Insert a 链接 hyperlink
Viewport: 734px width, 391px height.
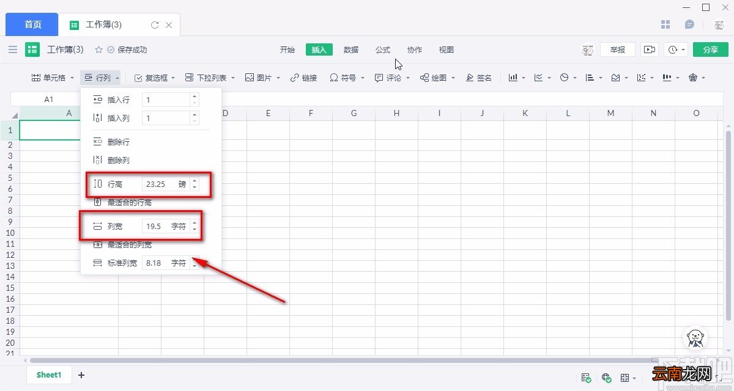[303, 78]
